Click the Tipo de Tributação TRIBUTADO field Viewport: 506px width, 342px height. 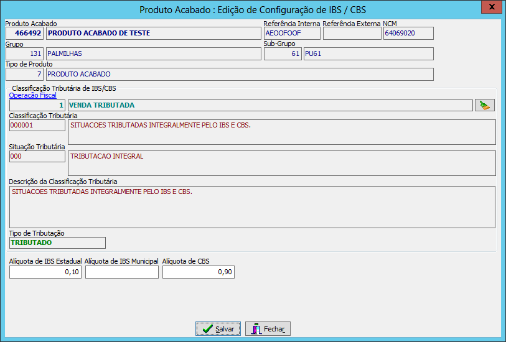click(57, 243)
